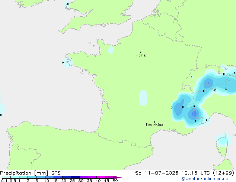This screenshot has height=182, width=236.
Task: Click the '40' legend scale label
Action: pos(98,181)
